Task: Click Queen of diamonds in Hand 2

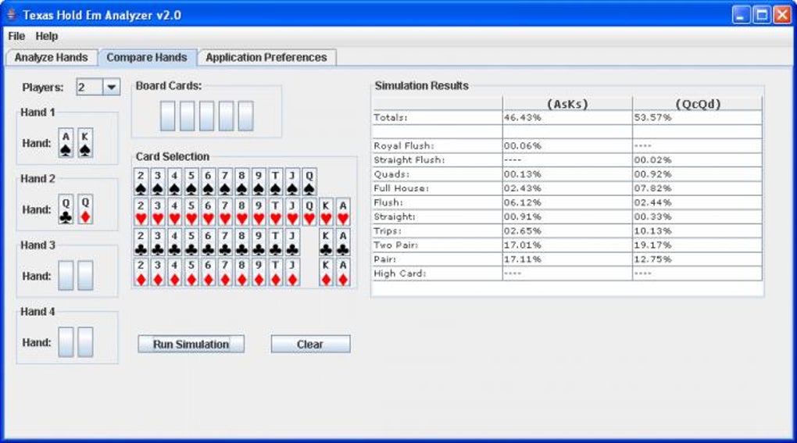Action: coord(85,209)
